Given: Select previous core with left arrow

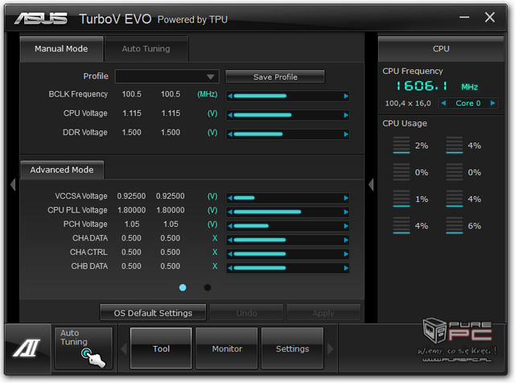Looking at the screenshot, I should coord(443,103).
